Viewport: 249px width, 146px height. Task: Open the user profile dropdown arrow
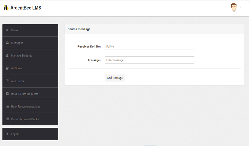tap(240, 7)
